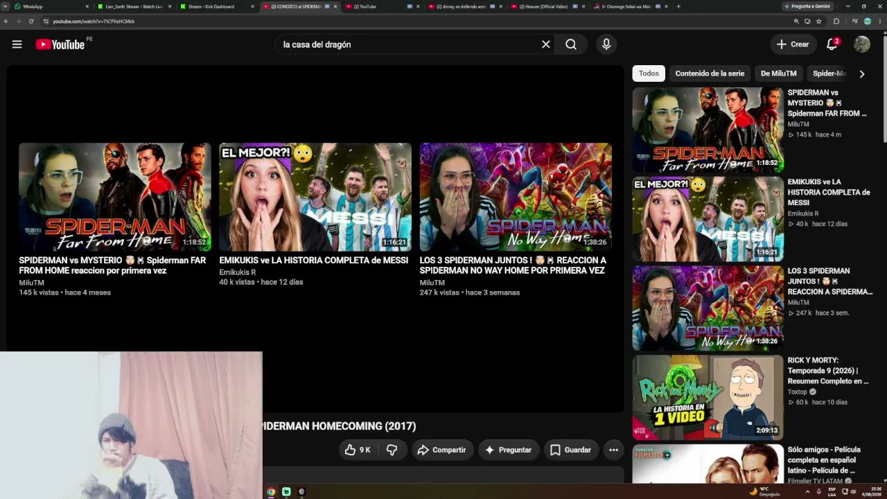Open the green Kick app in taskbar
The width and height of the screenshot is (887, 499).
tap(286, 491)
